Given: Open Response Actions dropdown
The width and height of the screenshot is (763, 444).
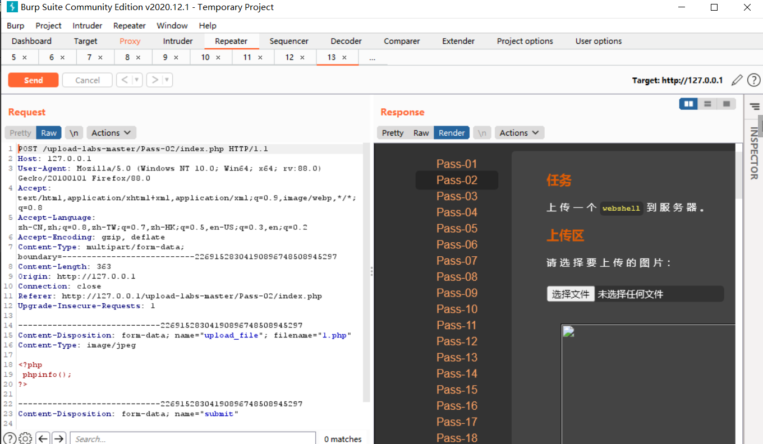Looking at the screenshot, I should tap(520, 133).
